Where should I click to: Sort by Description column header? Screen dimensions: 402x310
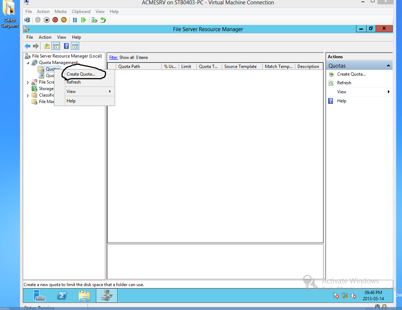(309, 66)
